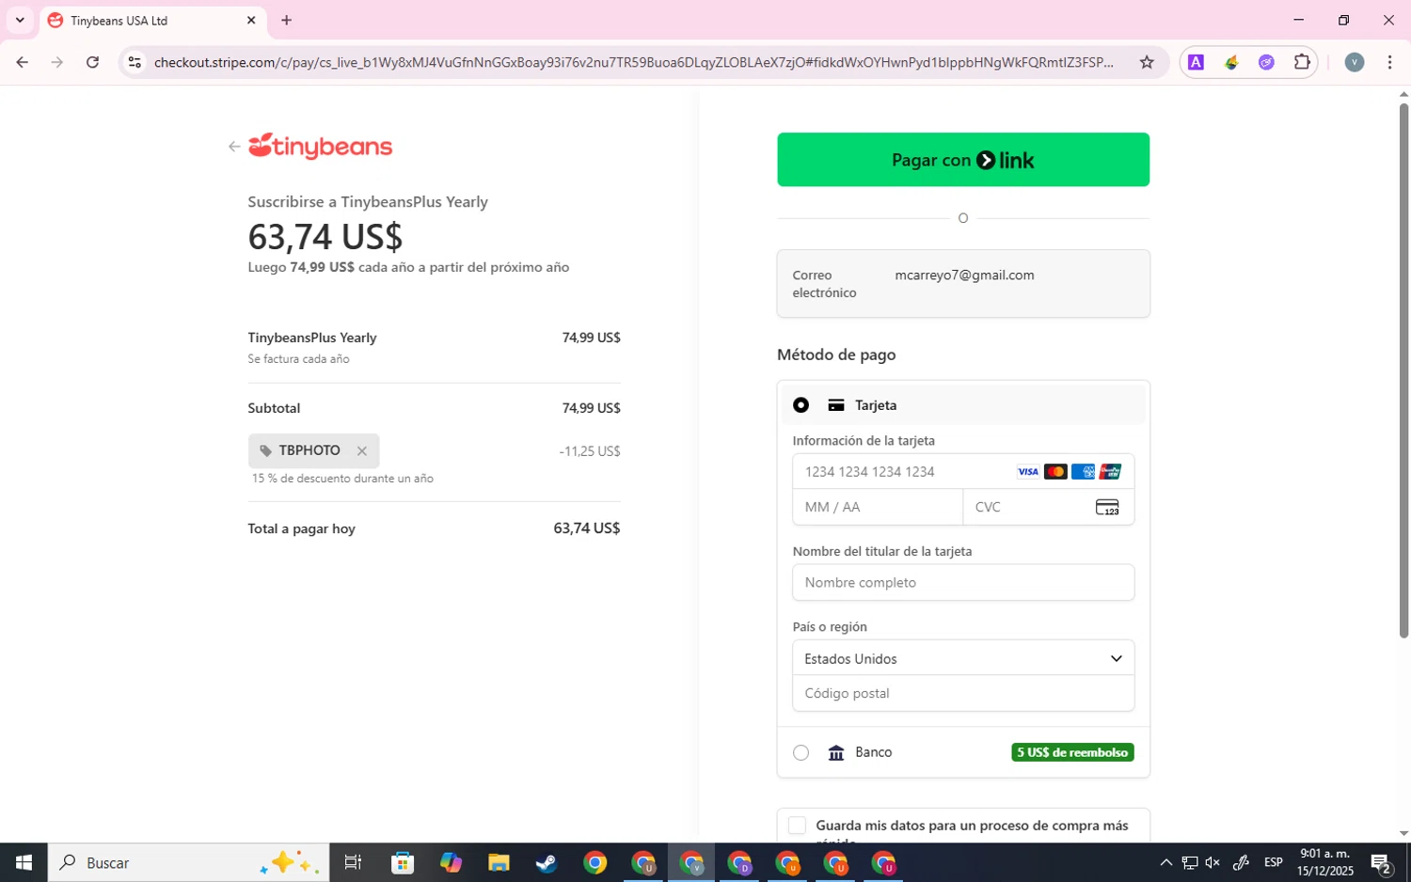Click the Correo electrónico email box

tap(963, 284)
